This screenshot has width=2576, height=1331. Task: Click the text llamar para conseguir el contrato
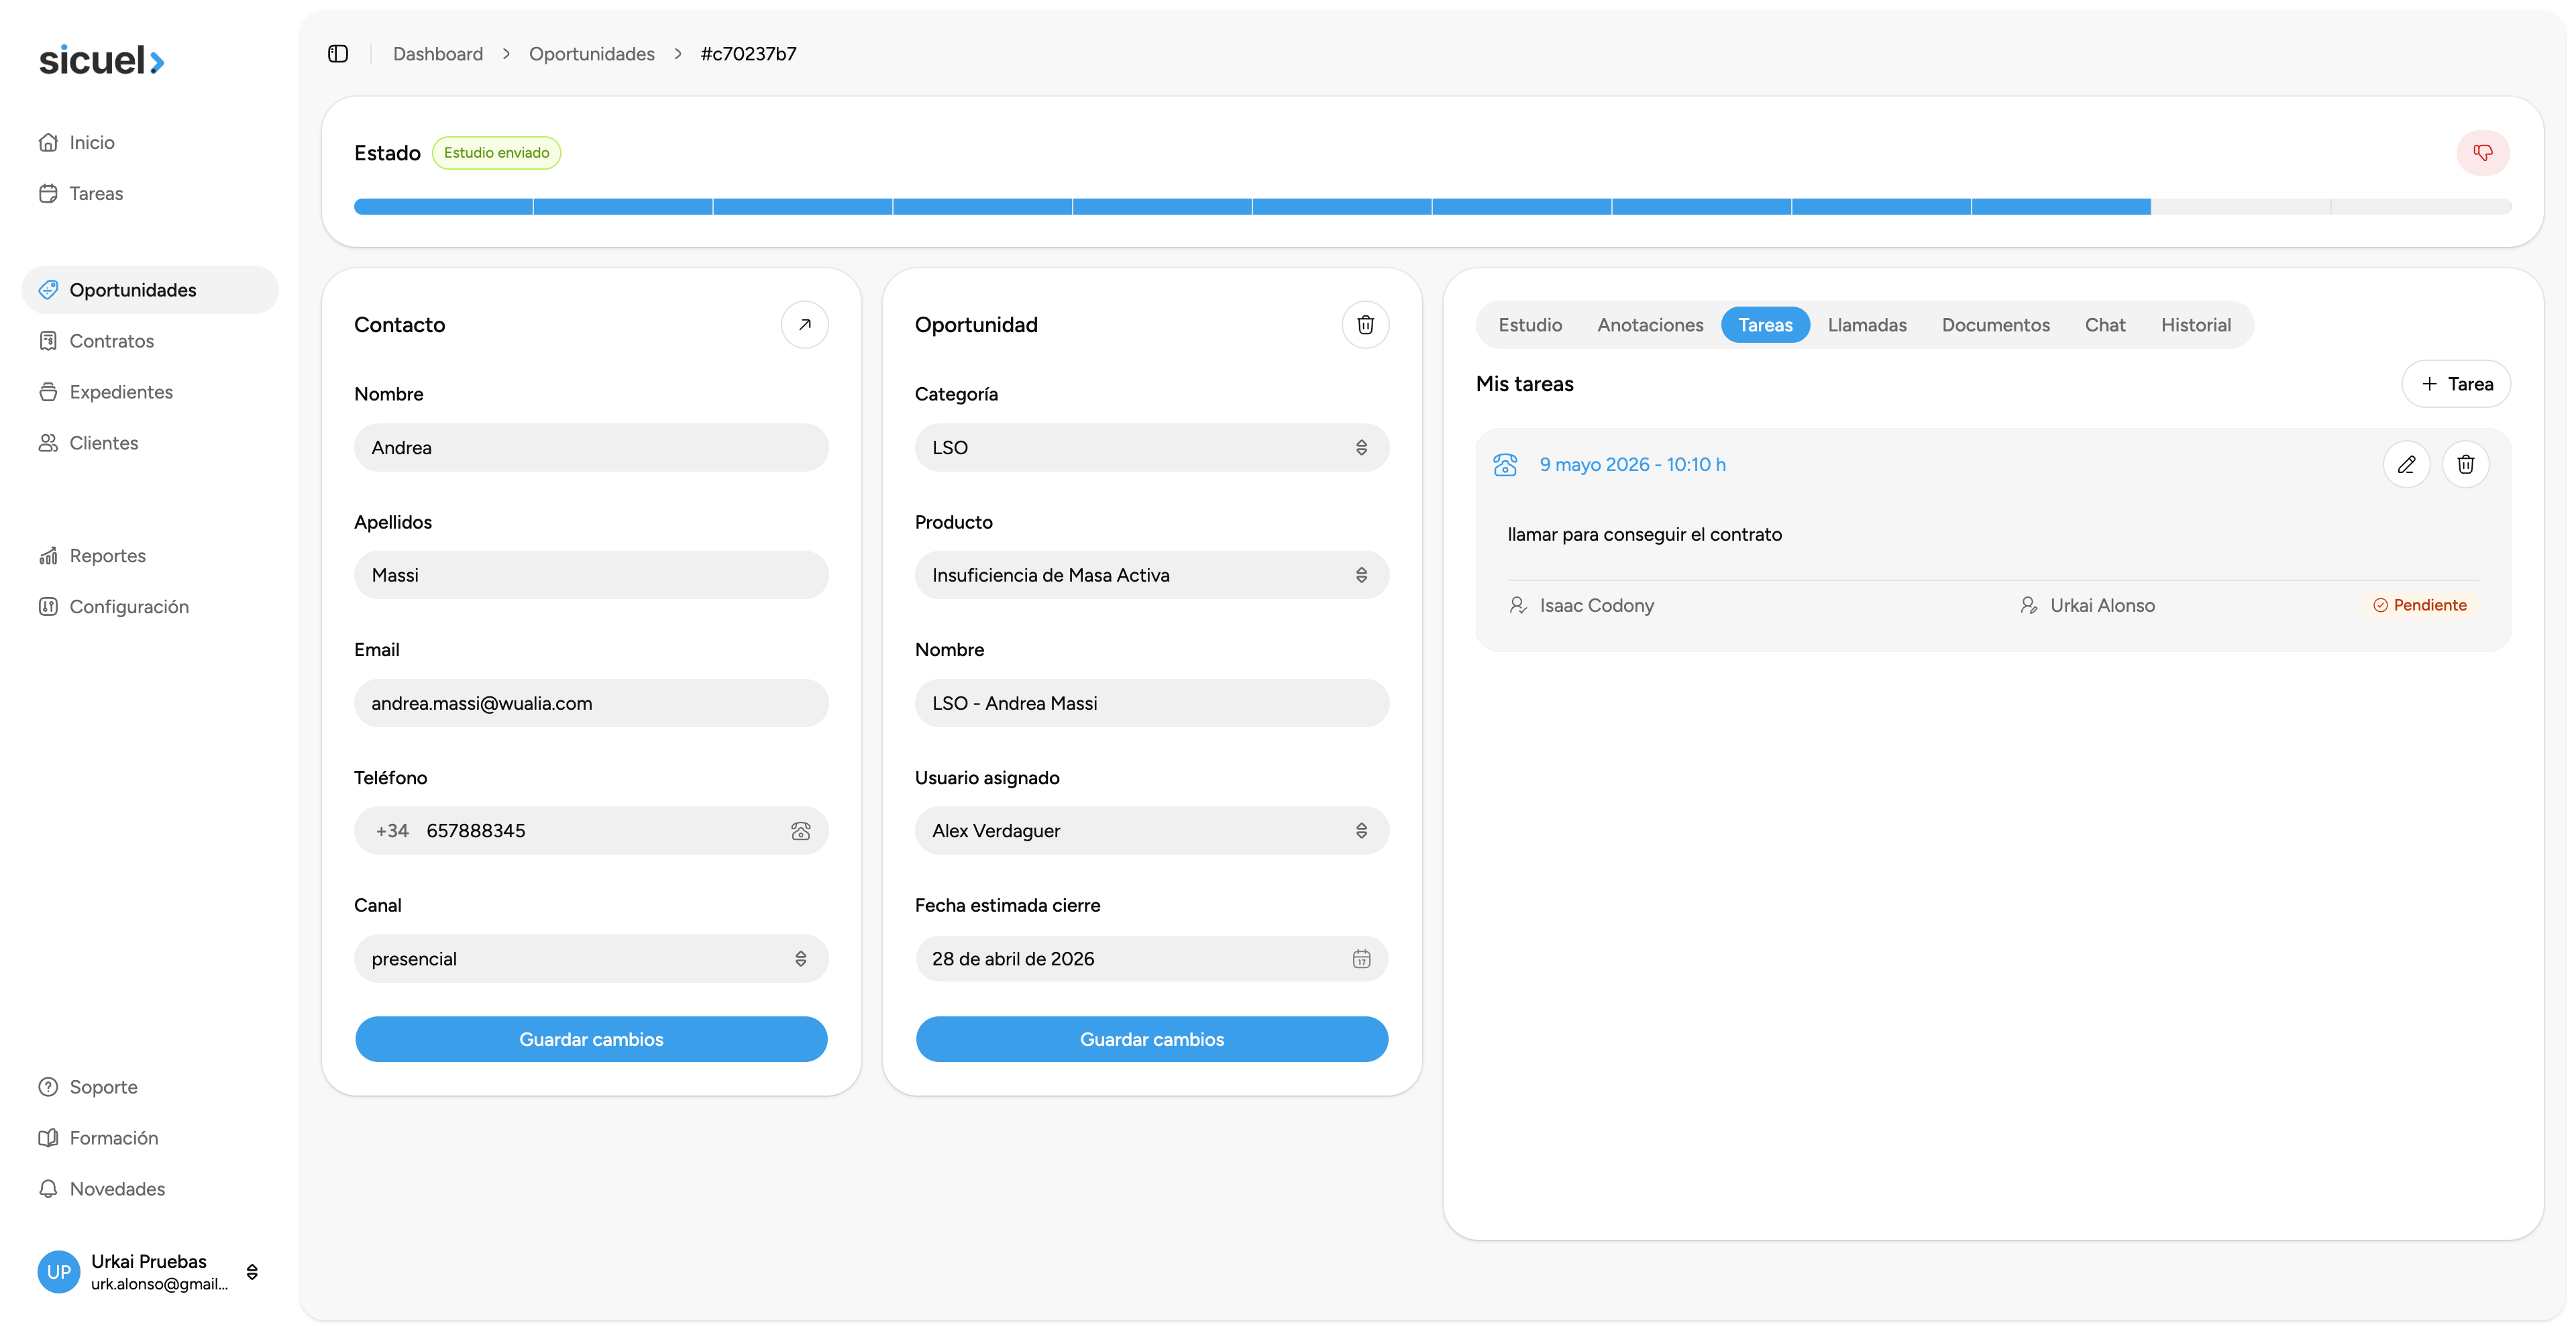(1644, 535)
